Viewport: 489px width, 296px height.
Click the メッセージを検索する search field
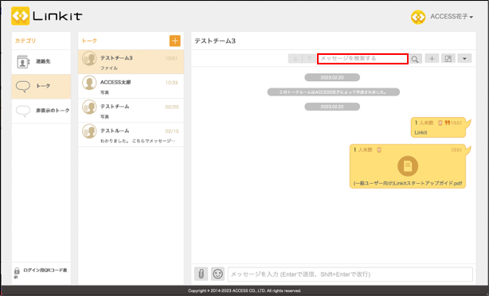click(362, 59)
